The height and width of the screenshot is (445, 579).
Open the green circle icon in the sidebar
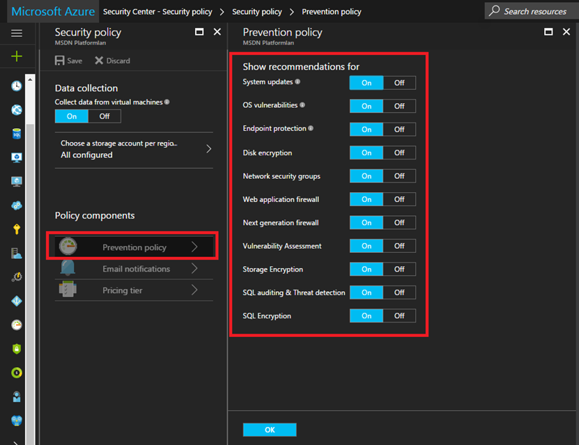pos(17,373)
